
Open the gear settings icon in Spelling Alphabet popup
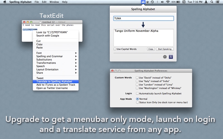click(x=165, y=57)
